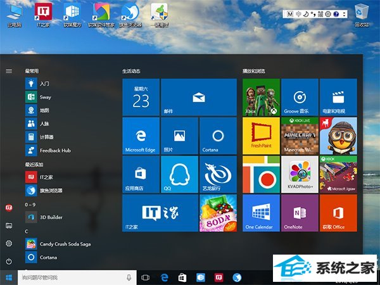The height and width of the screenshot is (285, 380).
Task: Open IME settings gear on language bar
Action: (x=328, y=14)
